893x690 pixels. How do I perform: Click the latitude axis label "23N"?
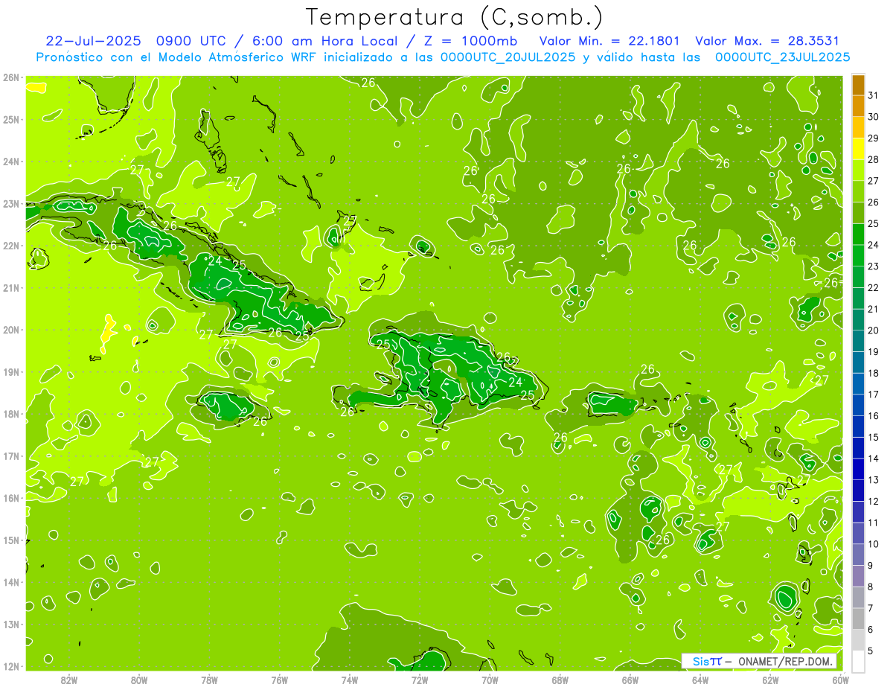[10, 203]
